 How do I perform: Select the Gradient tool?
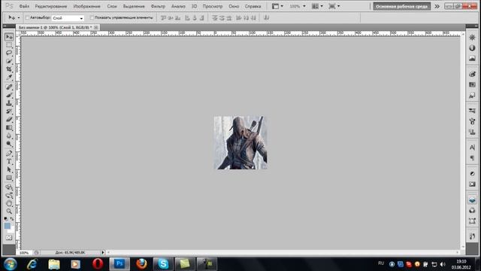pyautogui.click(x=9, y=127)
